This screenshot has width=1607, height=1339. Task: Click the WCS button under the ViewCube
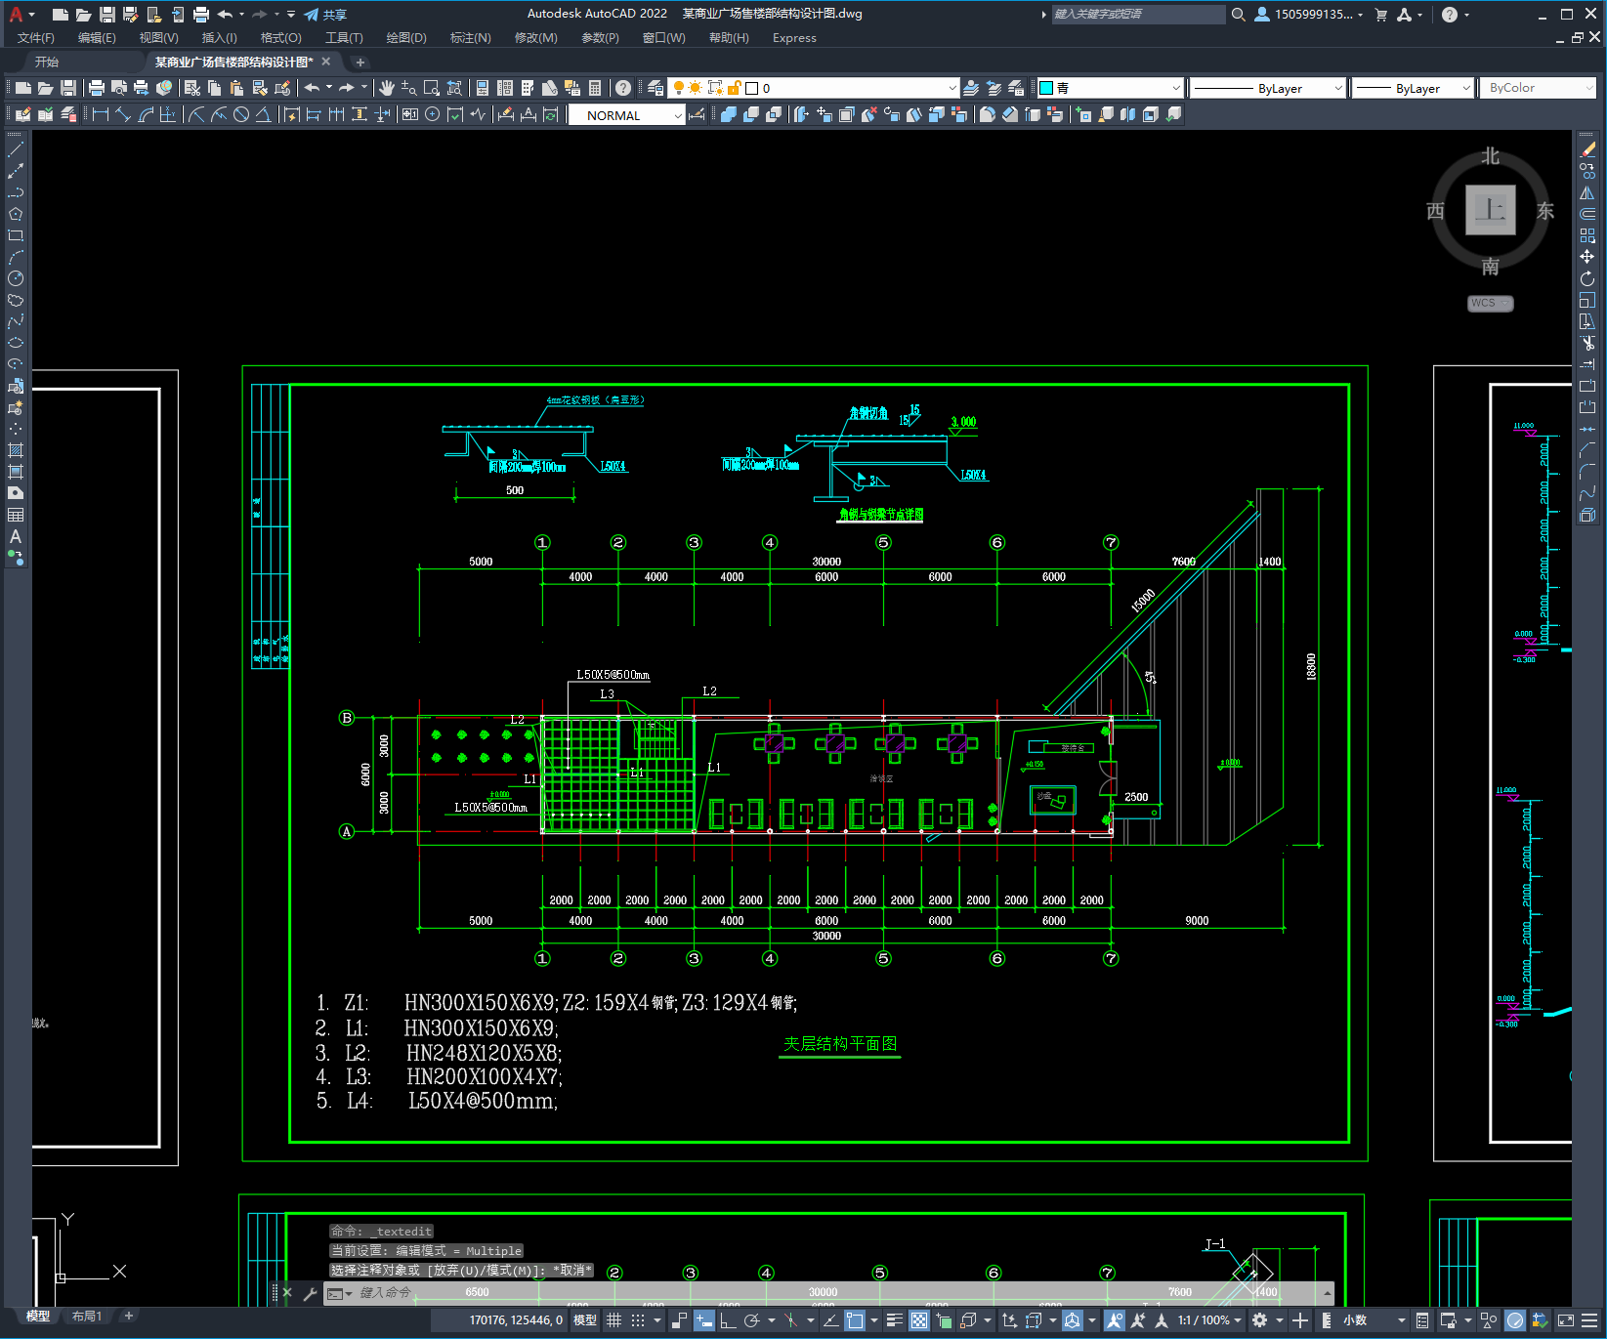[1490, 303]
